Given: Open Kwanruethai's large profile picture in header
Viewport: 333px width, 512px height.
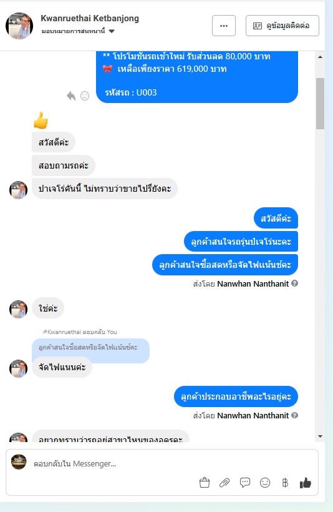Looking at the screenshot, I should coord(19,26).
